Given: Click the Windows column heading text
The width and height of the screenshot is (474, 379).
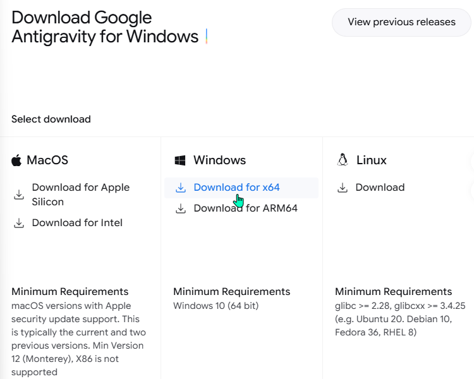Looking at the screenshot, I should (219, 160).
